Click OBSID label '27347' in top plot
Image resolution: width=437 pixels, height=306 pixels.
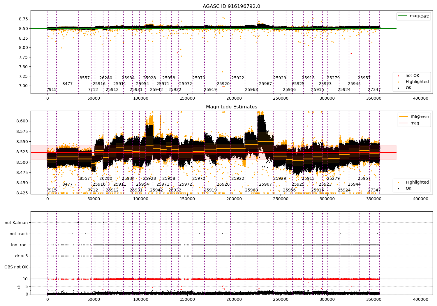(x=374, y=89)
